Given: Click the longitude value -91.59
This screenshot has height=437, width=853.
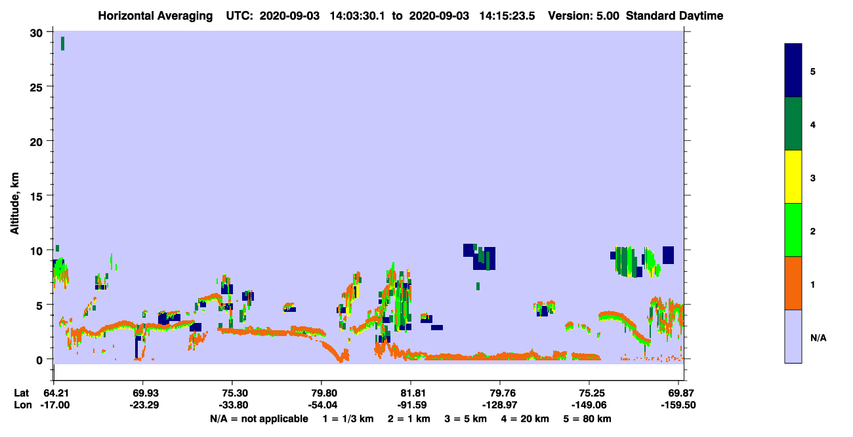Looking at the screenshot, I should 411,405.
